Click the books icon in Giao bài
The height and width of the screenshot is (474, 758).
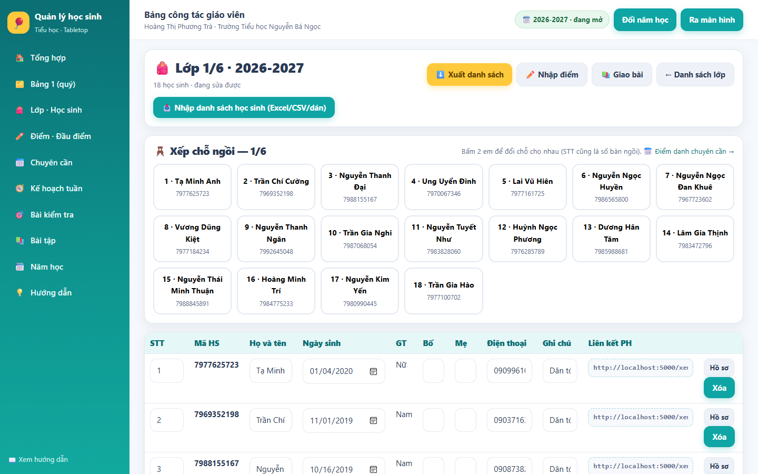pyautogui.click(x=606, y=75)
